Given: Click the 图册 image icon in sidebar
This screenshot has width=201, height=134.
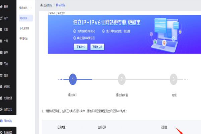Looking at the screenshot, I should click(x=1, y=75).
